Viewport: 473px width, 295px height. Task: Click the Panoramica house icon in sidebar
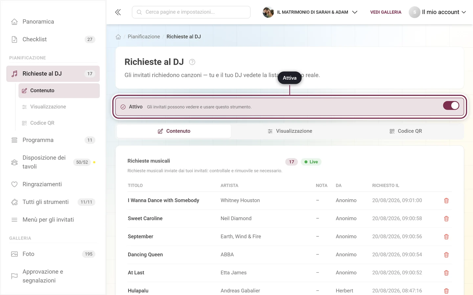click(x=14, y=22)
